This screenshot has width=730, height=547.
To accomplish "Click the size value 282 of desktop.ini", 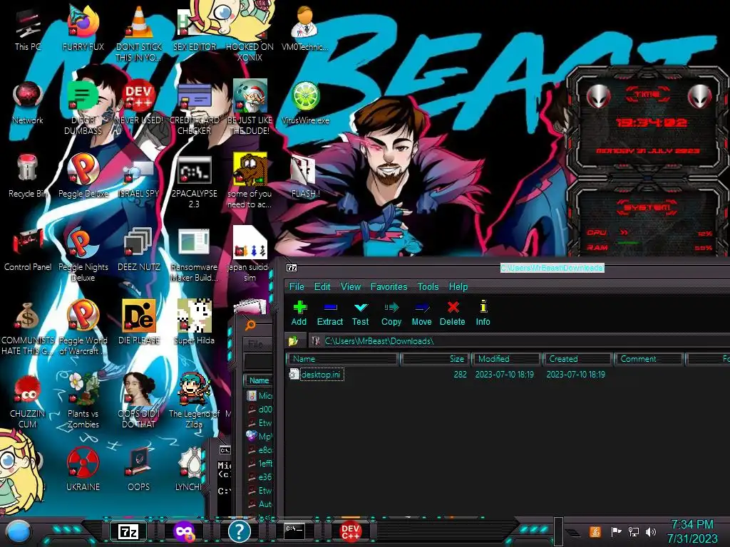I will coord(460,375).
